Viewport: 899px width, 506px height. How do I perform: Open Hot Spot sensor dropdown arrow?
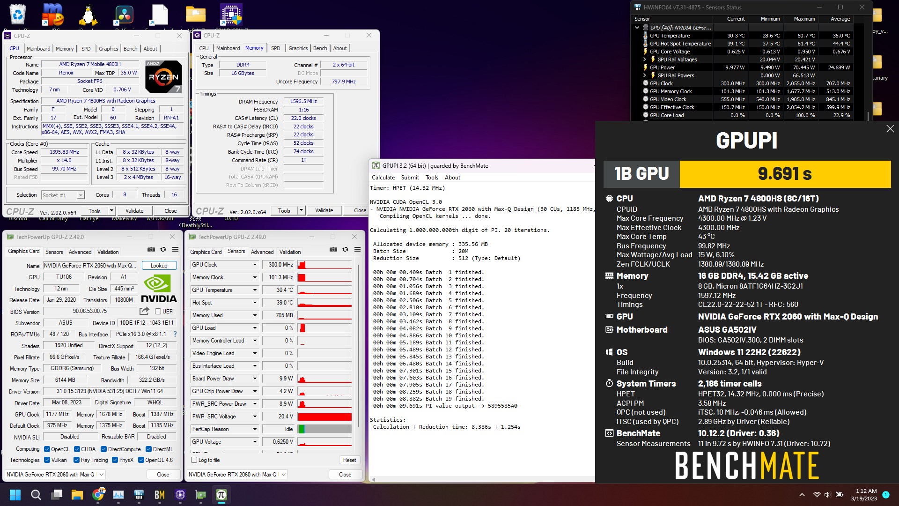click(x=255, y=303)
